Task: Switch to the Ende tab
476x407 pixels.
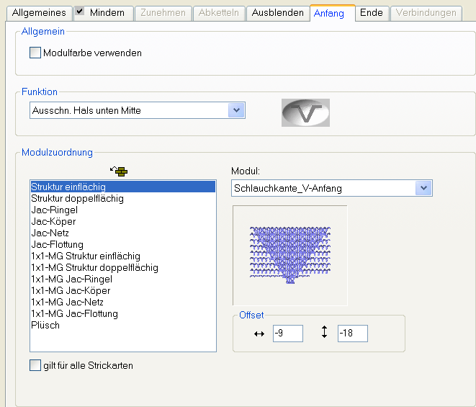Action: pos(371,13)
